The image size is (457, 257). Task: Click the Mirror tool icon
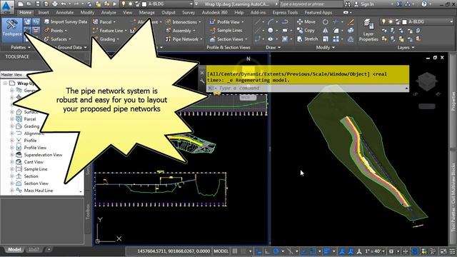tap(326, 30)
